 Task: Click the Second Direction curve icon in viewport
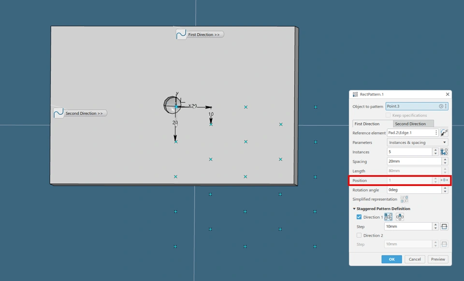tap(58, 113)
